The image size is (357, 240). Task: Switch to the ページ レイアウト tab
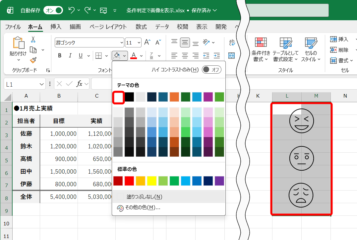point(108,27)
